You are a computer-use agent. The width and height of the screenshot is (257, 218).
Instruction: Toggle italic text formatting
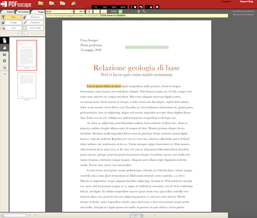click(96, 11)
